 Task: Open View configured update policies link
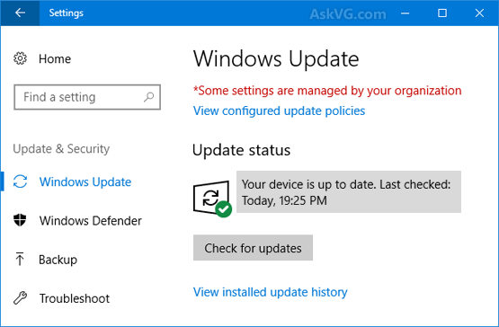pos(279,111)
